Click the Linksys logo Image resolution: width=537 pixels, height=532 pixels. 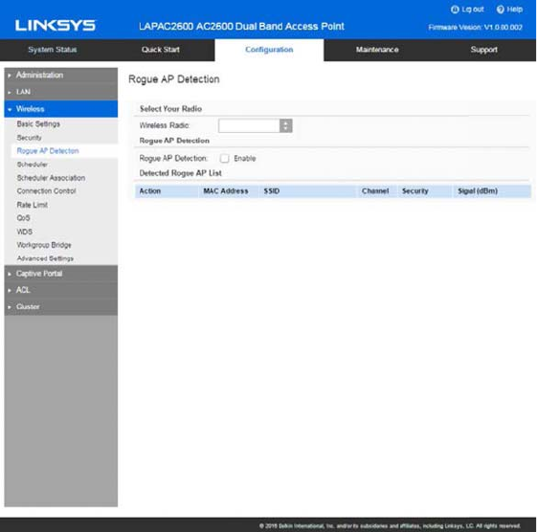click(56, 25)
